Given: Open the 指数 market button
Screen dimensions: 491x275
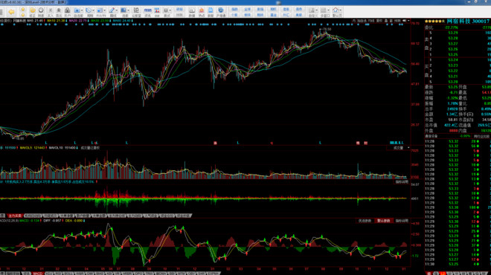Looking at the screenshot, I should (x=234, y=10).
